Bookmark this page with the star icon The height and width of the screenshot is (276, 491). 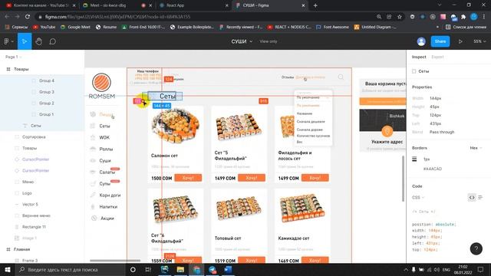[x=400, y=17]
